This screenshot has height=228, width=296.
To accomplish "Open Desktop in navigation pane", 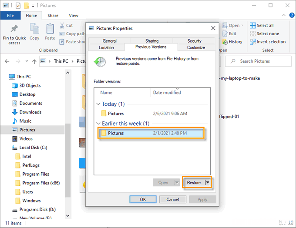I will tap(24, 94).
